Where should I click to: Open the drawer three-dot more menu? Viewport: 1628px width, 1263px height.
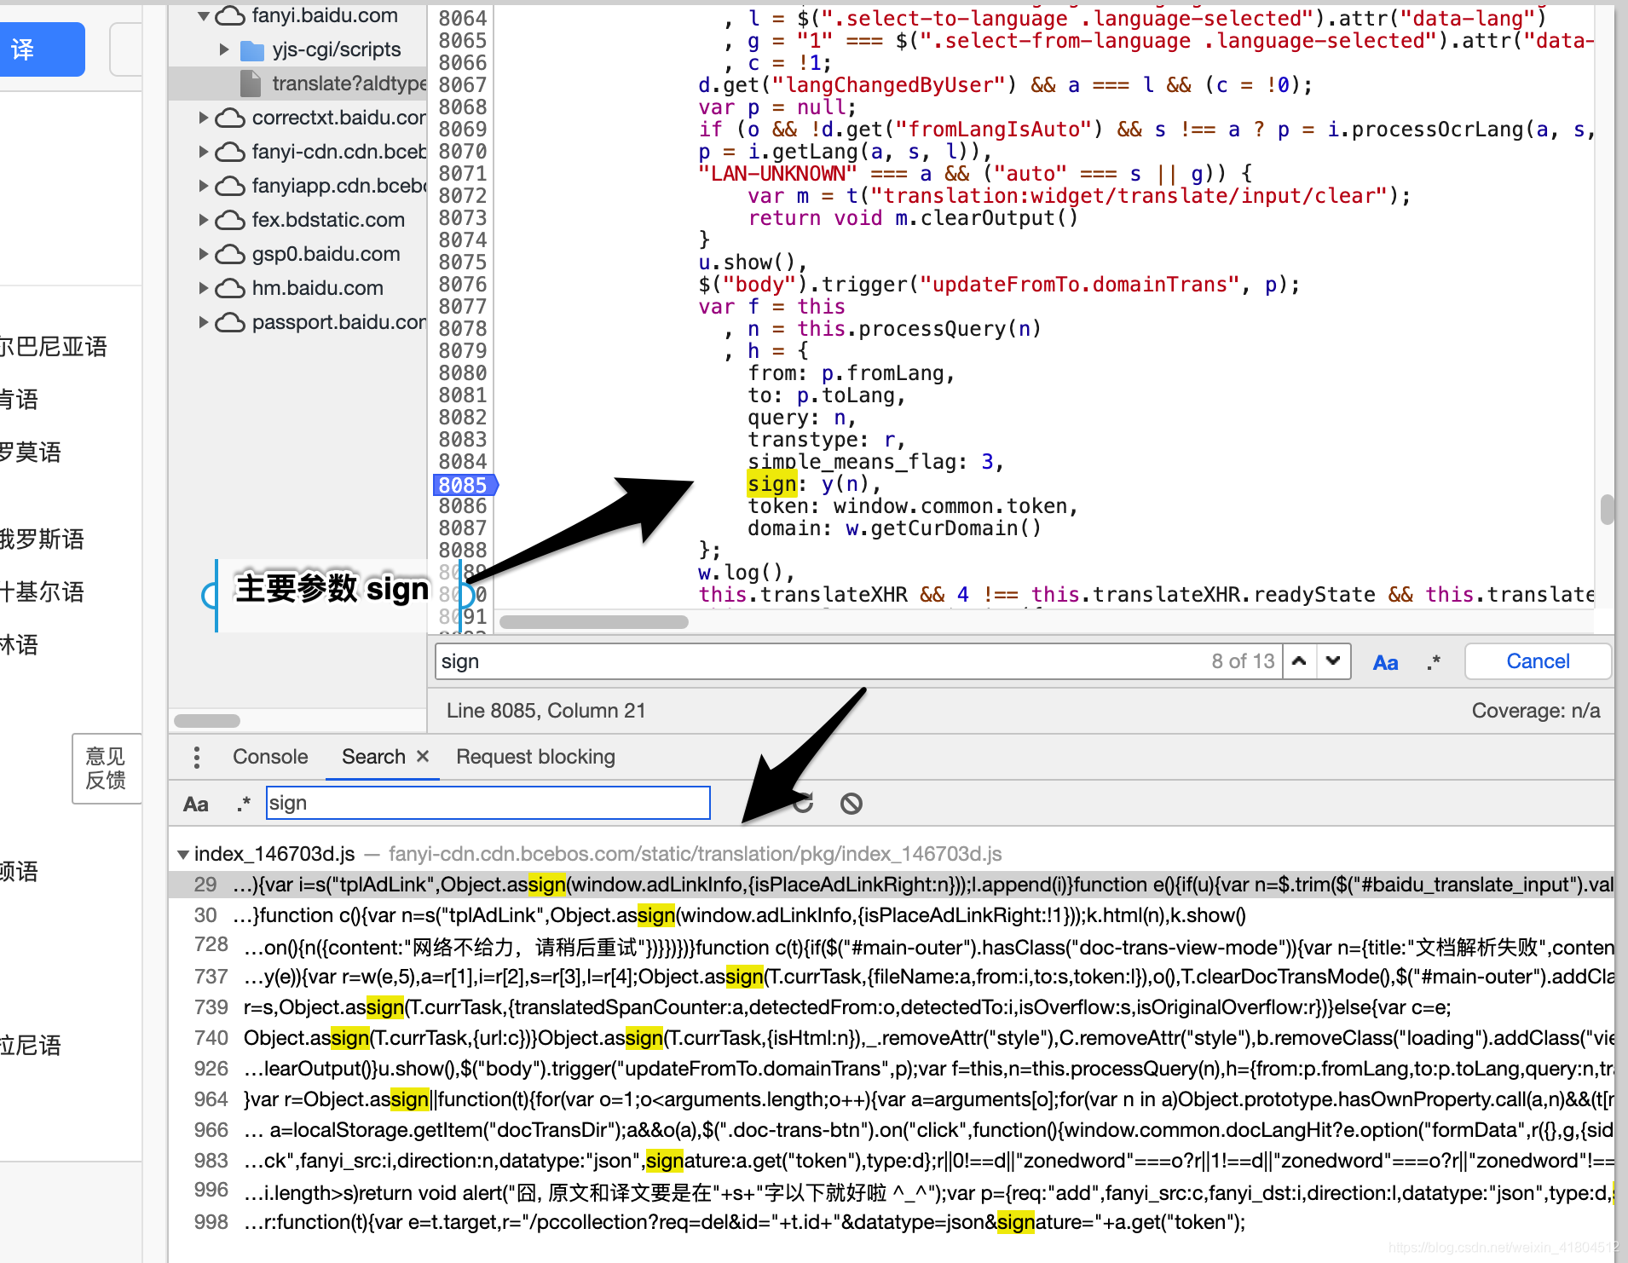click(197, 757)
